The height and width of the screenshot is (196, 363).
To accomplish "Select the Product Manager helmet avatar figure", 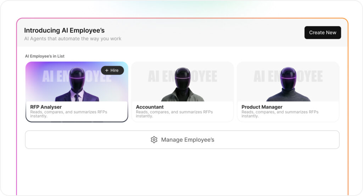I will (288, 85).
